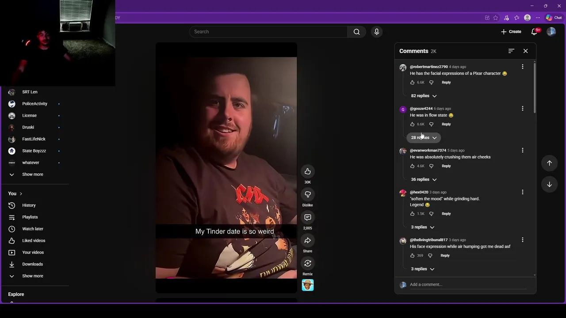
Task: Open FastLifeNick channel subscription
Action: click(x=34, y=139)
